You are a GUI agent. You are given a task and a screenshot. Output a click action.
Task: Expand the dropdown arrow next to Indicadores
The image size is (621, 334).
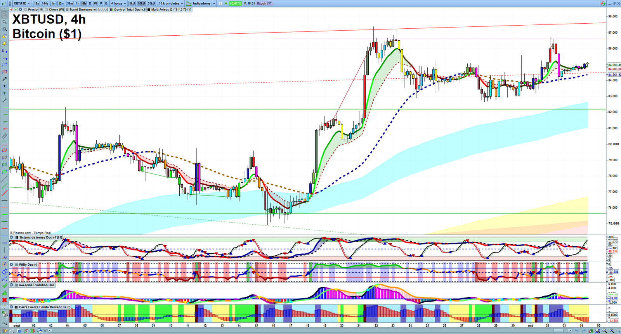tap(214, 3)
